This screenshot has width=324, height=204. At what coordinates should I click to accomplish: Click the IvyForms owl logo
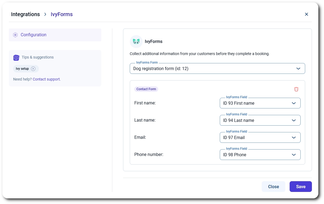tap(136, 42)
